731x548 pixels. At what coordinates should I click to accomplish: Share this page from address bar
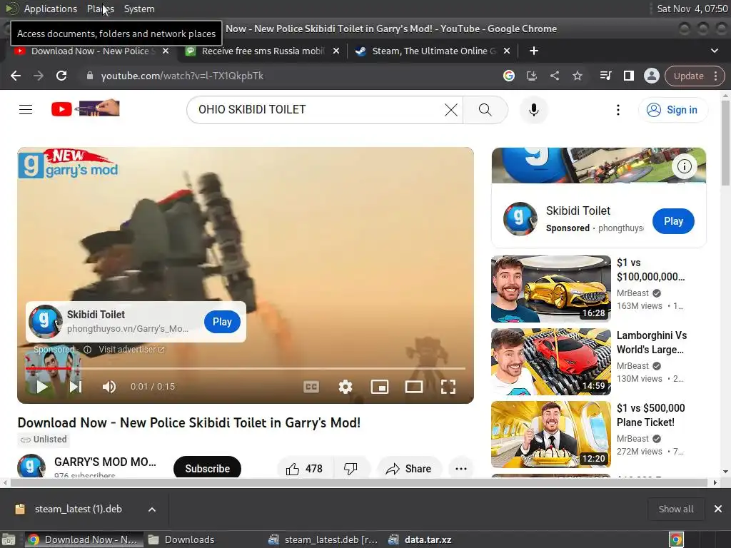point(554,76)
